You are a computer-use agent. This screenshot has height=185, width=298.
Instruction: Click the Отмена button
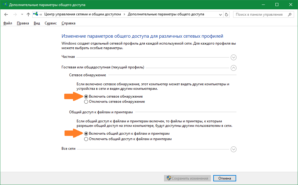(224, 178)
